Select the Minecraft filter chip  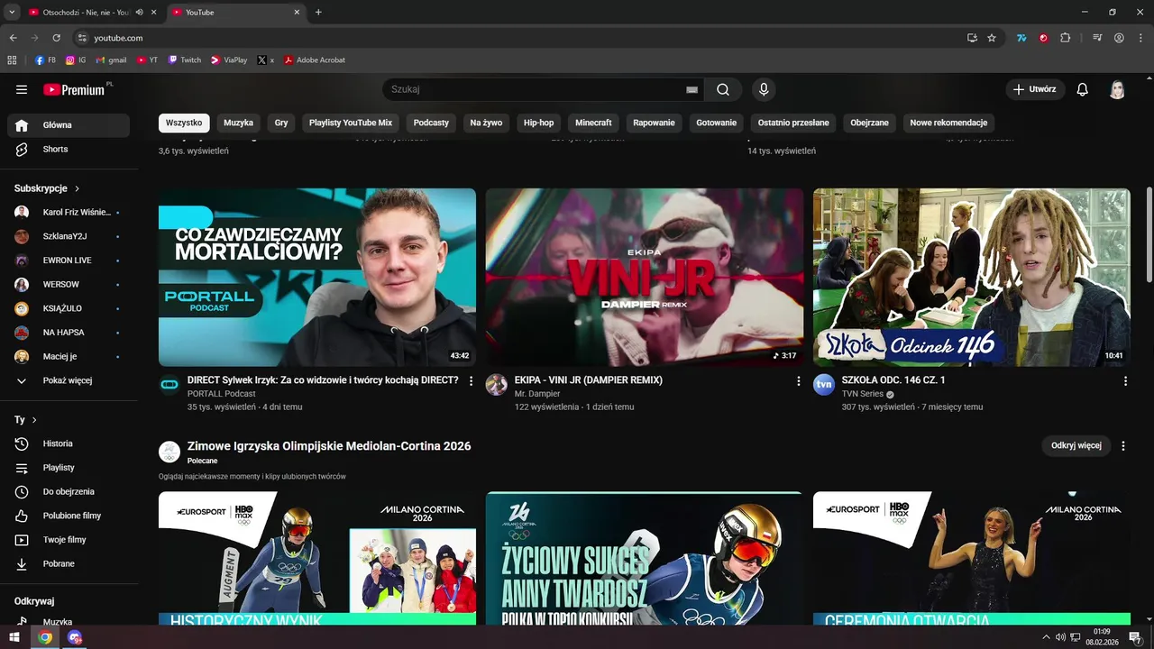tap(593, 123)
